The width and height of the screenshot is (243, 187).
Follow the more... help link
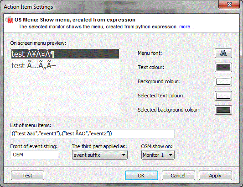point(186,27)
